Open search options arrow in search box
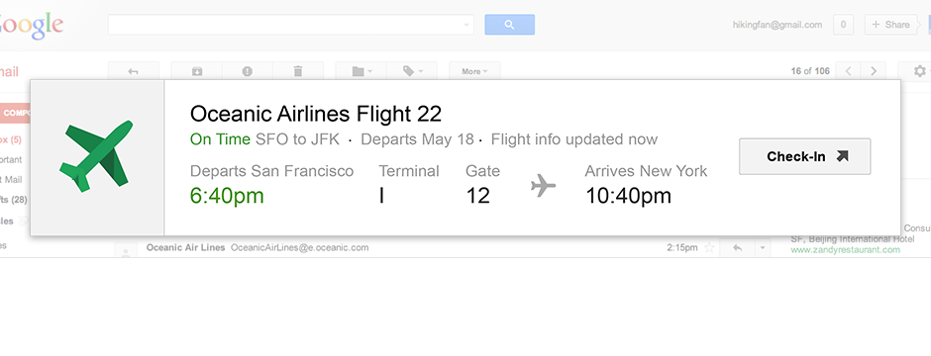931x356 pixels. [x=466, y=25]
